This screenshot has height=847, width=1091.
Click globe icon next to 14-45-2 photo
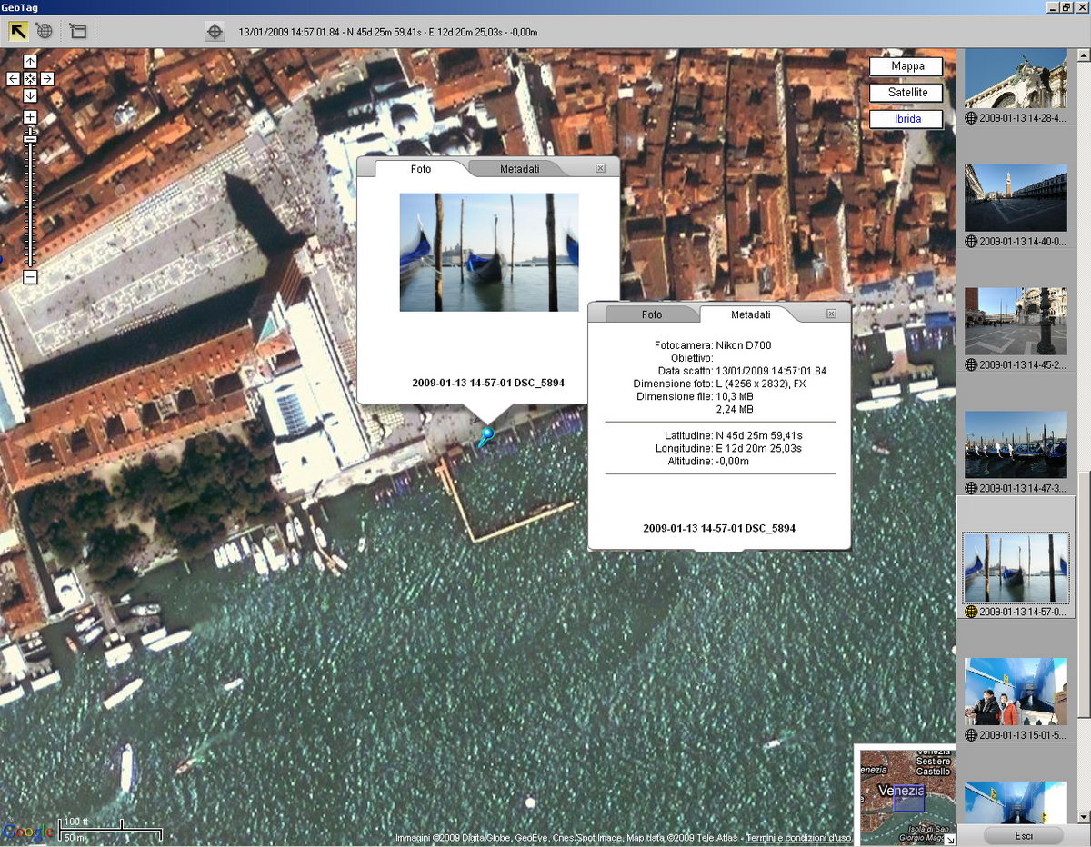point(971,365)
